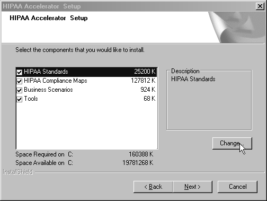Click HIPAA Standards text in Description box
Screen dimensions: 267x201
[193, 79]
